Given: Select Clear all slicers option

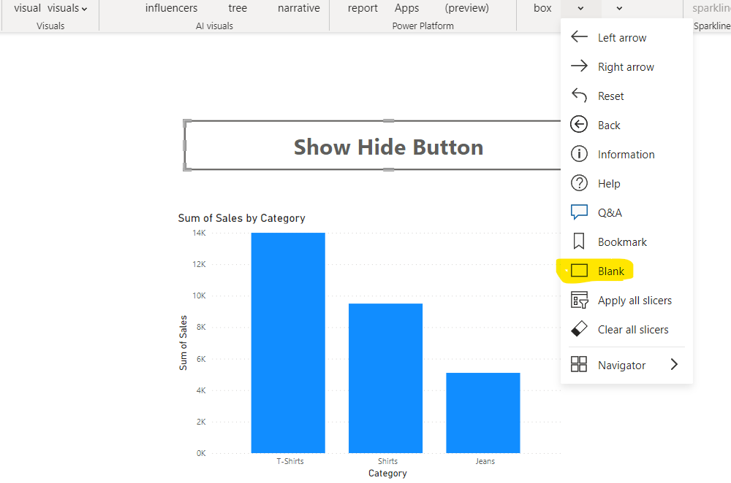Looking at the screenshot, I should point(626,330).
